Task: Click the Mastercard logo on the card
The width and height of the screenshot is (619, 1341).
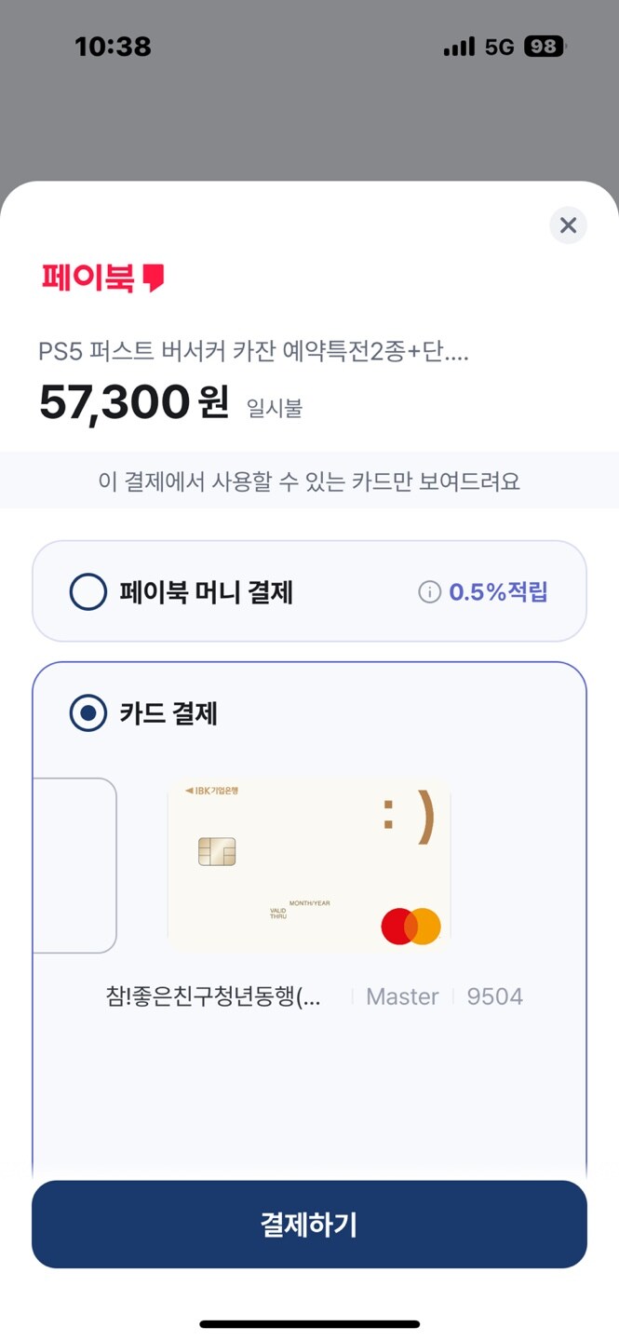Action: (x=410, y=924)
